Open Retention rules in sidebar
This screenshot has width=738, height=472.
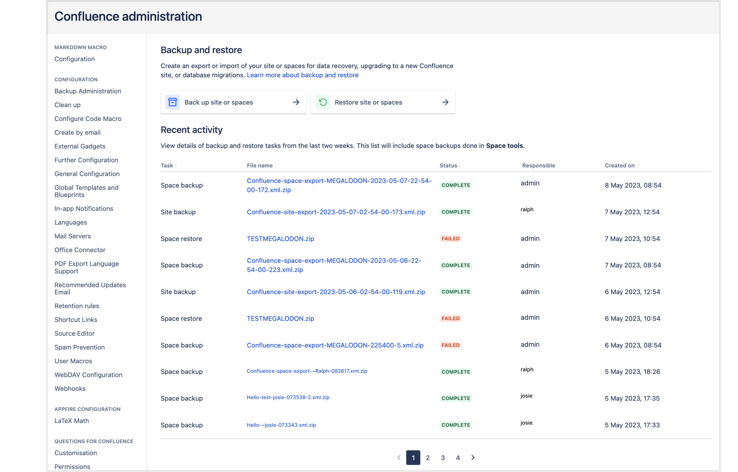coord(77,306)
